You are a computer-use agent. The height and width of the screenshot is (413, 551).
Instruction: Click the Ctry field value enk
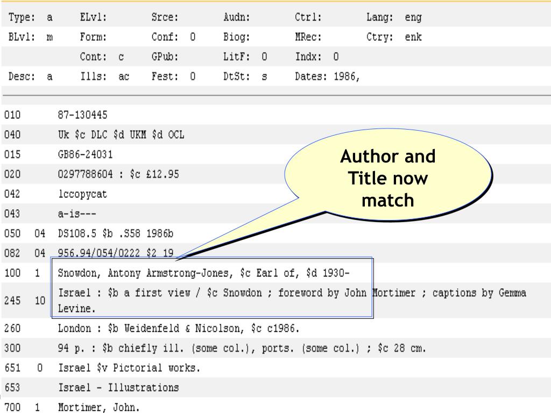[413, 37]
